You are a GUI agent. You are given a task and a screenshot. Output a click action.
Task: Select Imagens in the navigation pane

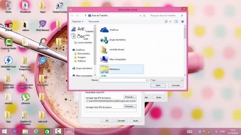point(80,57)
